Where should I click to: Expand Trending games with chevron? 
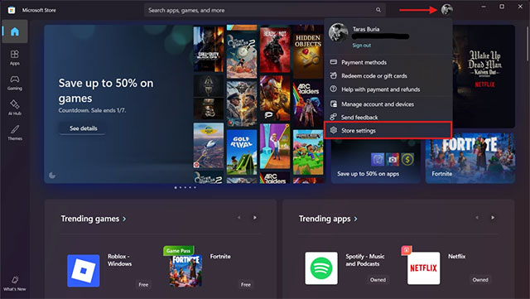(124, 219)
